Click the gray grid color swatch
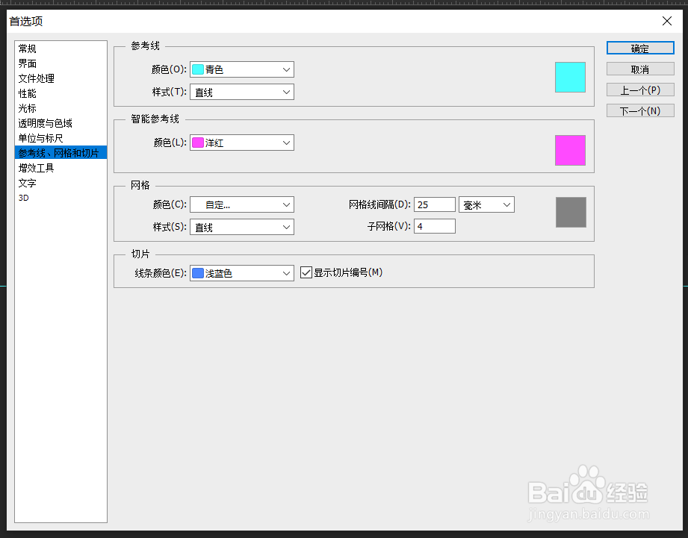Viewport: 688px width, 538px height. click(x=571, y=212)
